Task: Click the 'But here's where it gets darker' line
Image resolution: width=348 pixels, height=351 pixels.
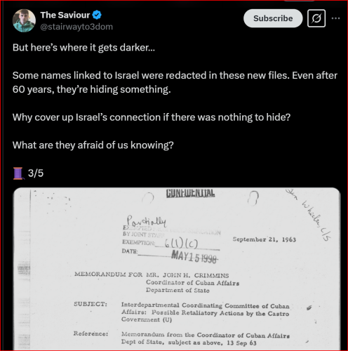Action: click(x=83, y=48)
